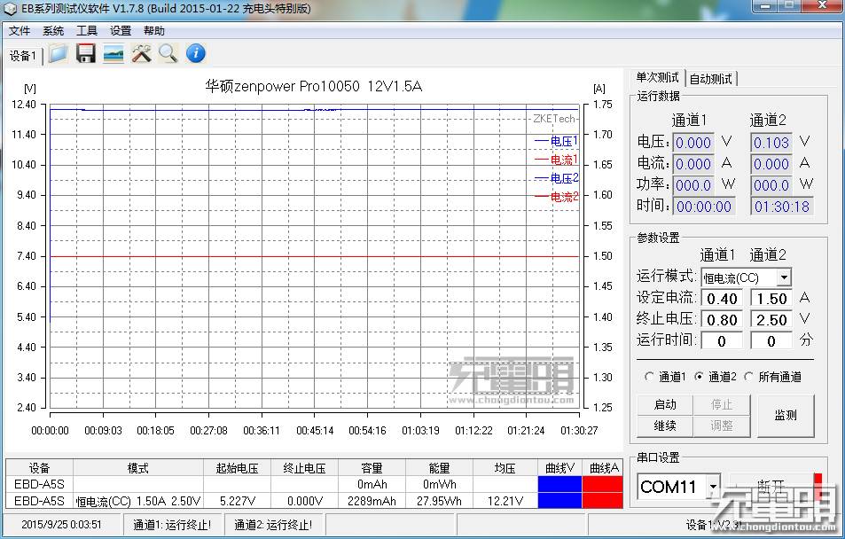Image resolution: width=845 pixels, height=539 pixels.
Task: Click status bar text 通道1: 运行终止!
Action: pos(172,525)
